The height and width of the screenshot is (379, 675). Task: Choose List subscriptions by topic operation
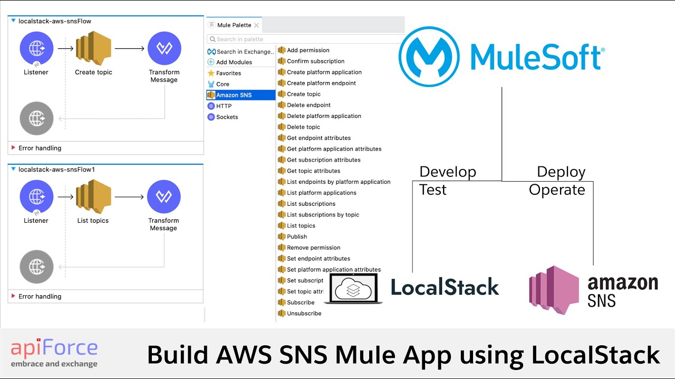pos(319,215)
